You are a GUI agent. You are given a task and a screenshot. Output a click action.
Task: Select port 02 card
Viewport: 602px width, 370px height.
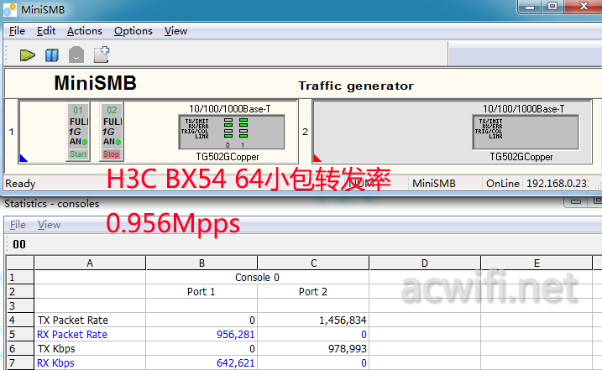112,132
